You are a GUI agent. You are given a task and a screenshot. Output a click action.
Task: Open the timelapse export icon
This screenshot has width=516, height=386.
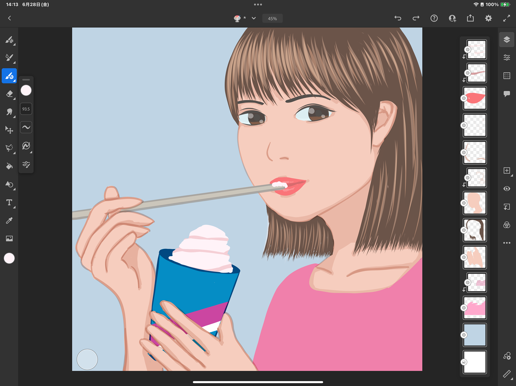click(507, 356)
